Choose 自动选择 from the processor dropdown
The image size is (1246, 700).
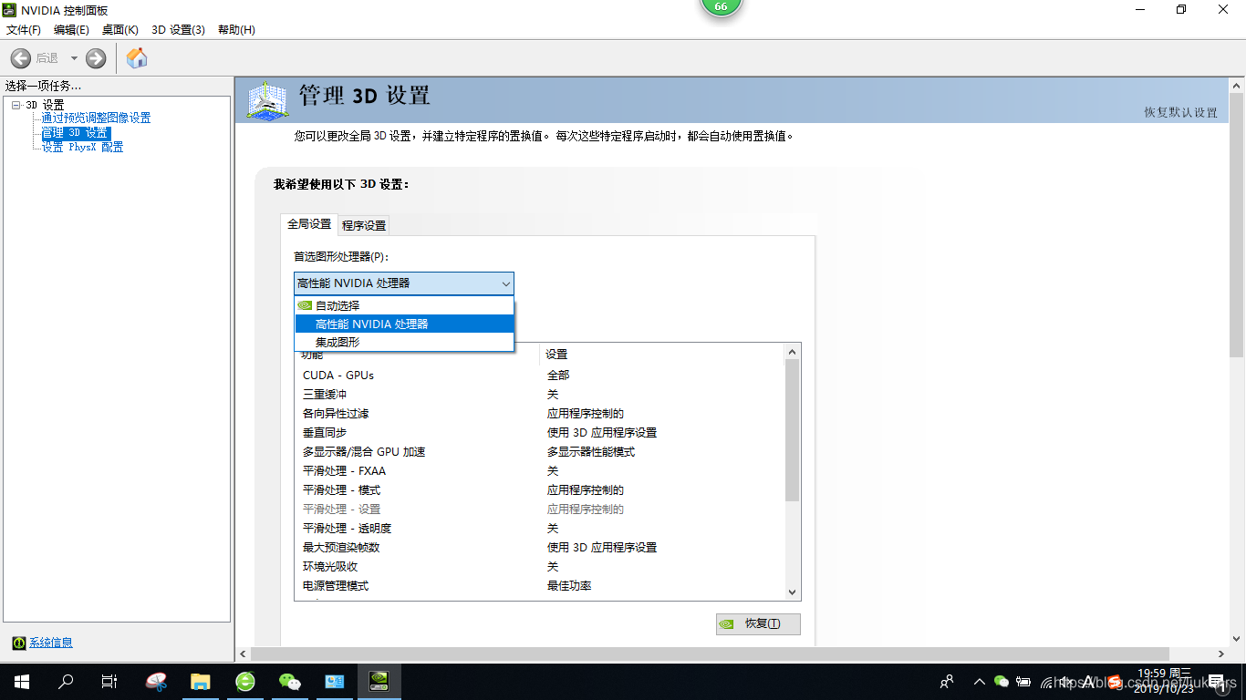click(x=404, y=305)
